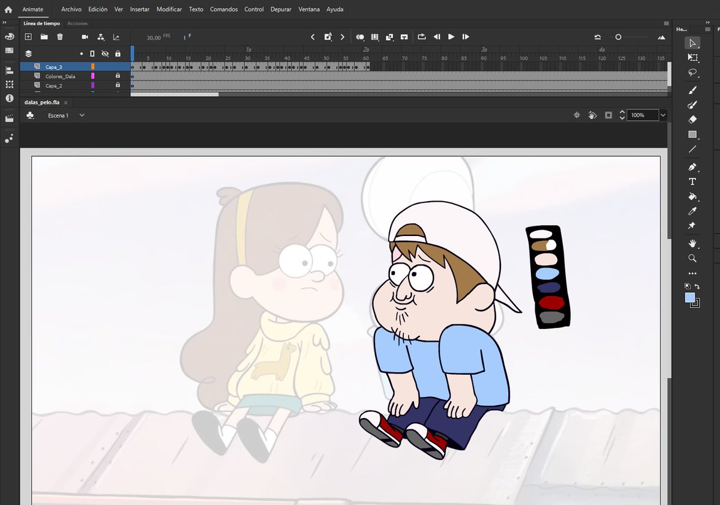The width and height of the screenshot is (720, 505).
Task: Select the Paint Bucket tool
Action: click(x=692, y=196)
